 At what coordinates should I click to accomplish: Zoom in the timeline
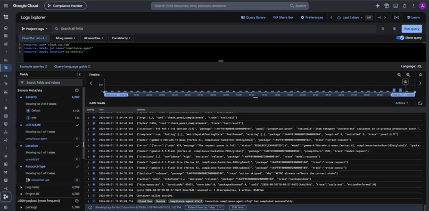pyautogui.click(x=408, y=75)
